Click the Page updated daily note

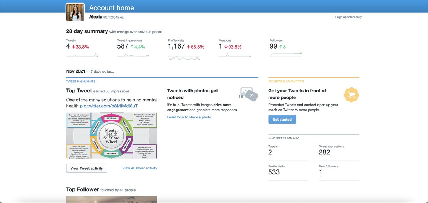[x=348, y=17]
